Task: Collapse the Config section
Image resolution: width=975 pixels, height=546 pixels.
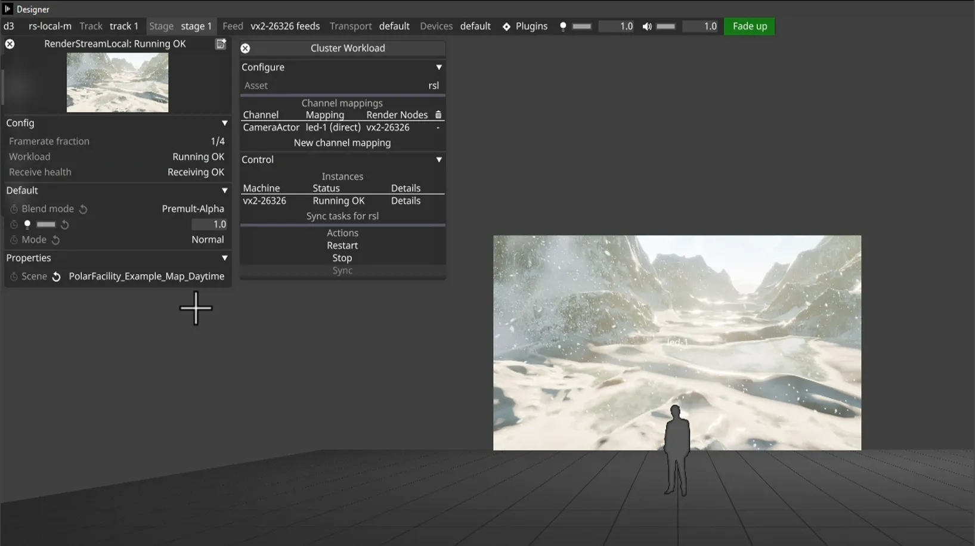Action: 225,123
